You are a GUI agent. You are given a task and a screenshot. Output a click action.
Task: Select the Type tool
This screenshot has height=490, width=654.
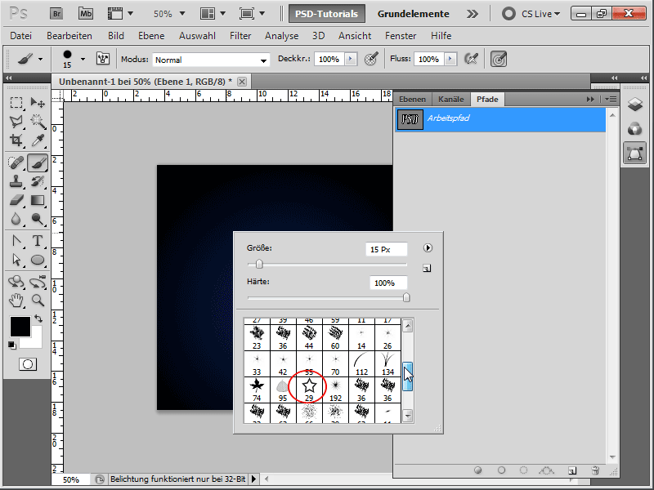[x=38, y=241]
